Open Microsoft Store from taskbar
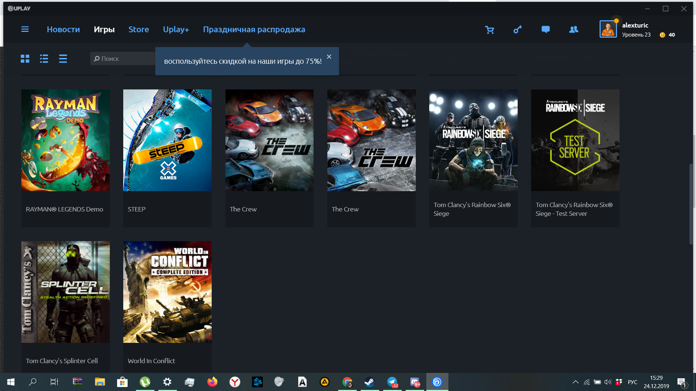 (x=122, y=382)
